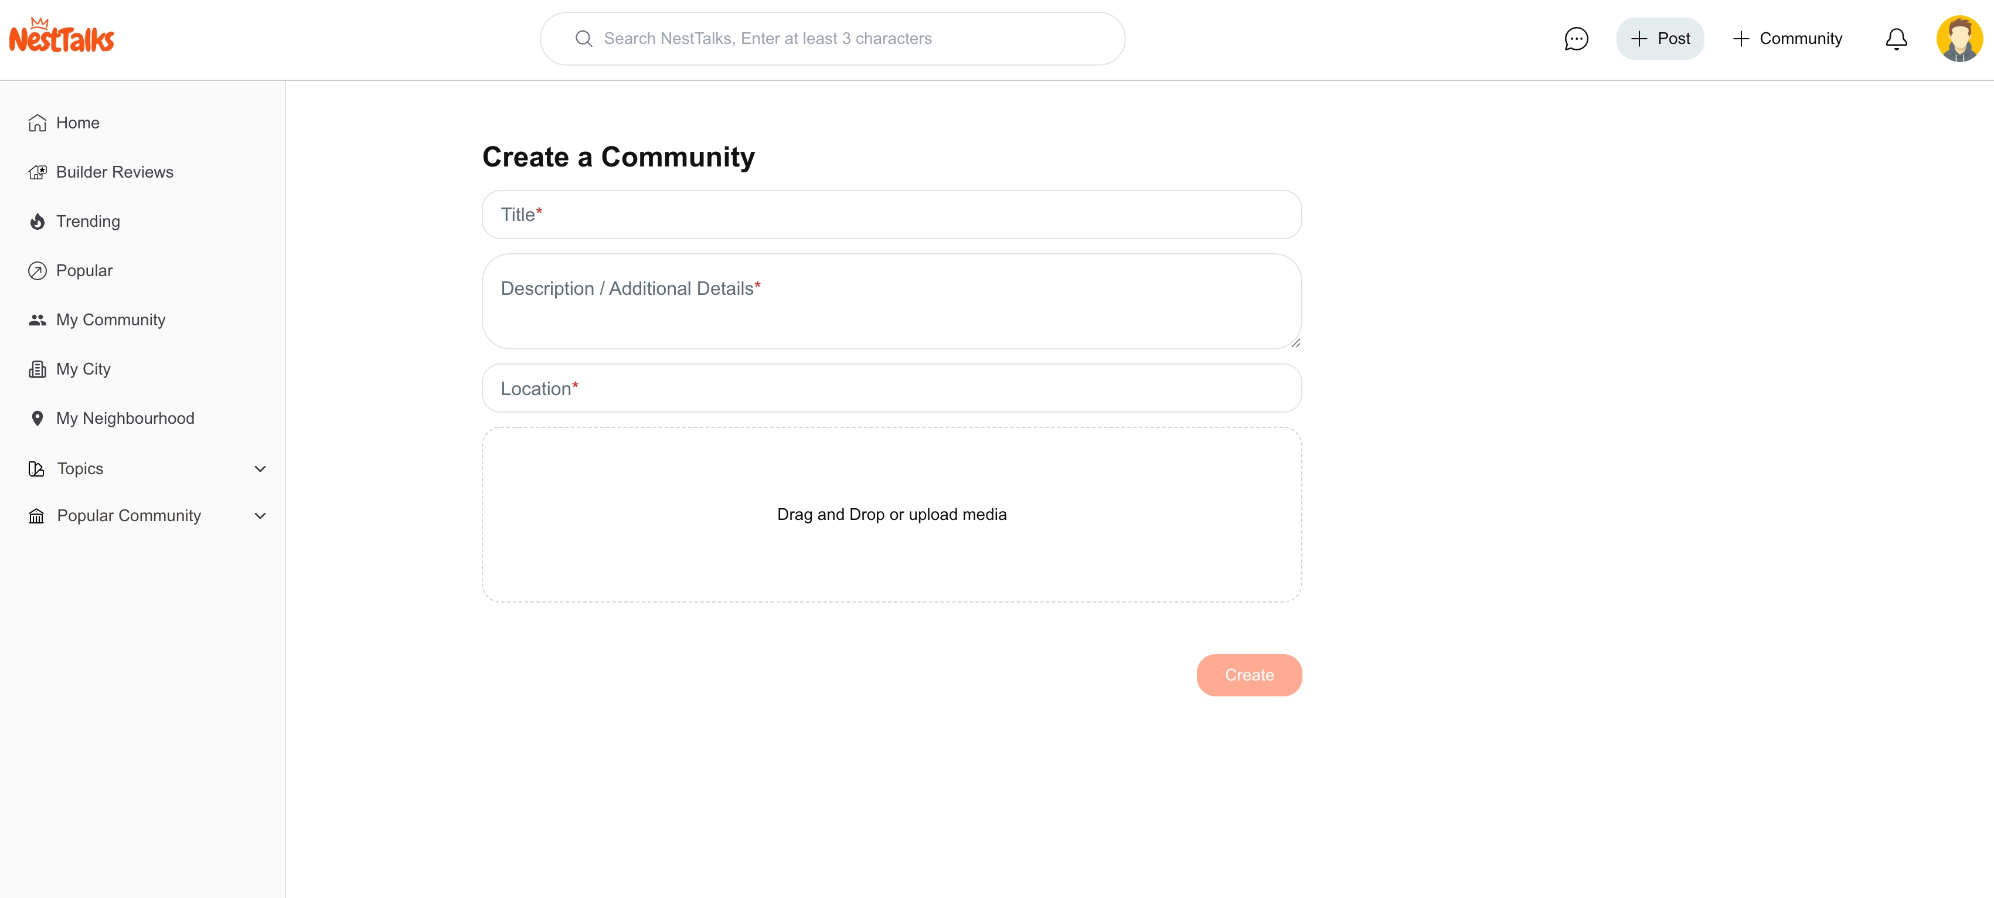Open My City in sidebar
The height and width of the screenshot is (898, 1994).
[83, 369]
